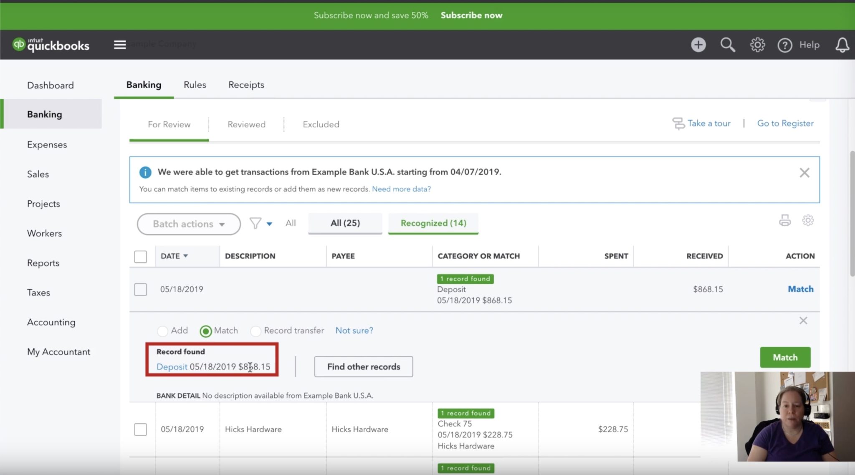Click the Need more data? link
The width and height of the screenshot is (855, 475).
(401, 189)
